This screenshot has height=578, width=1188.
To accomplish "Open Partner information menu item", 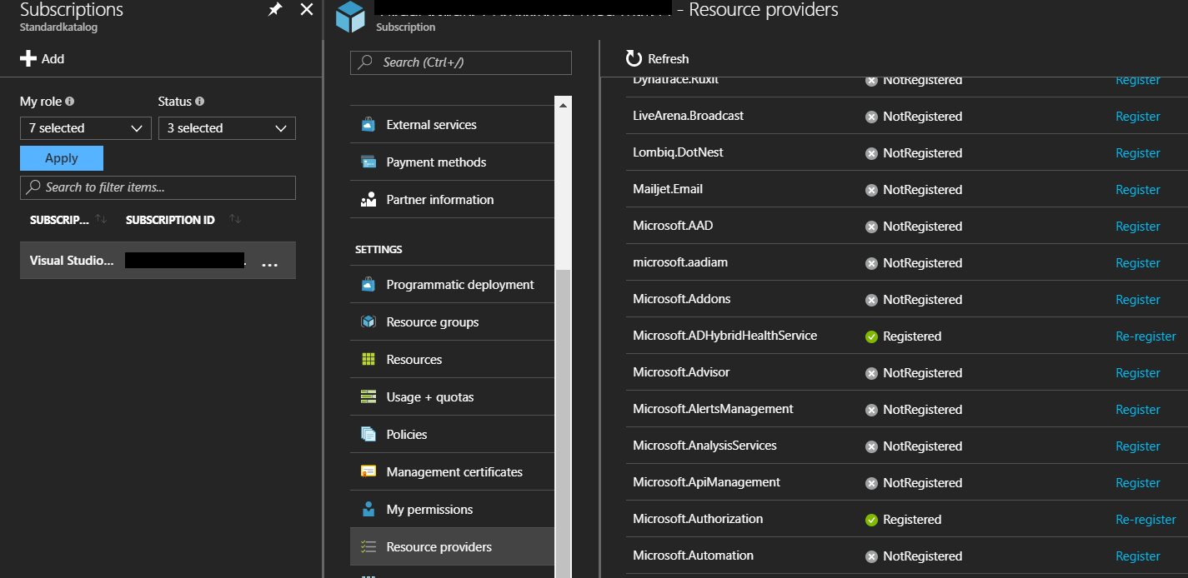I will pos(452,200).
